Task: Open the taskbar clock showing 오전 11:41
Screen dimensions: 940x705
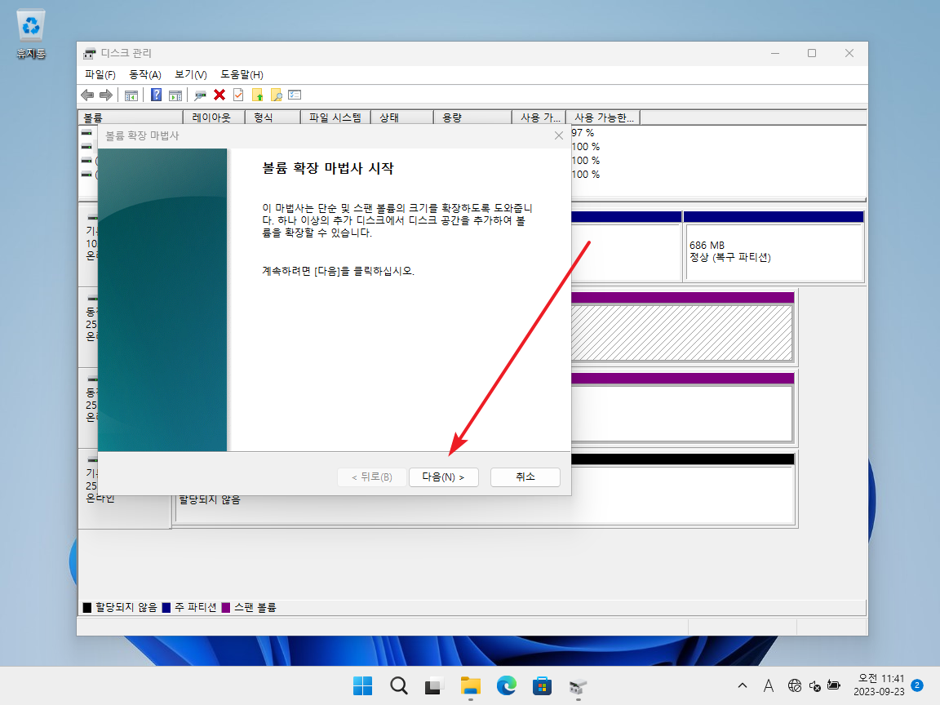Action: [880, 685]
